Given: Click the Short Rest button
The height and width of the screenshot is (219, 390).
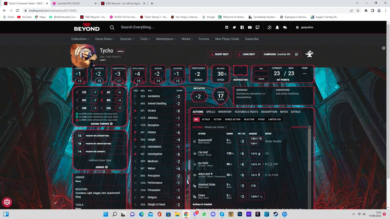Looking at the screenshot, I should [220, 54].
